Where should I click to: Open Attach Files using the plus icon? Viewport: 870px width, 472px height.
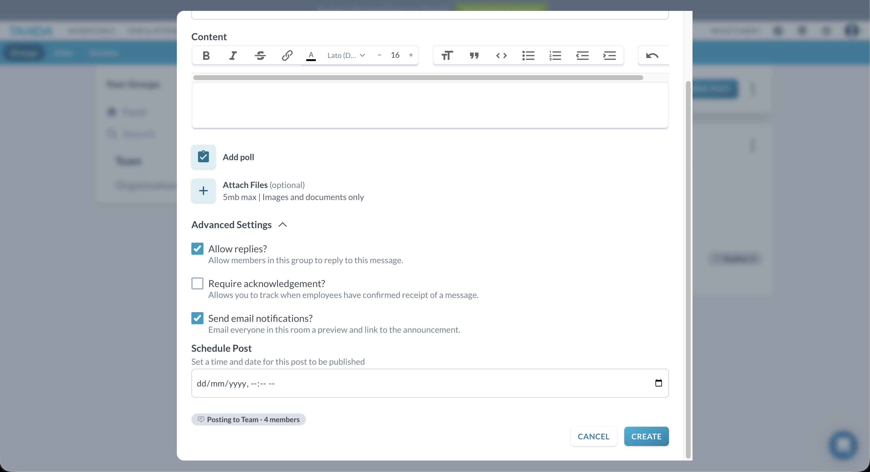(203, 190)
